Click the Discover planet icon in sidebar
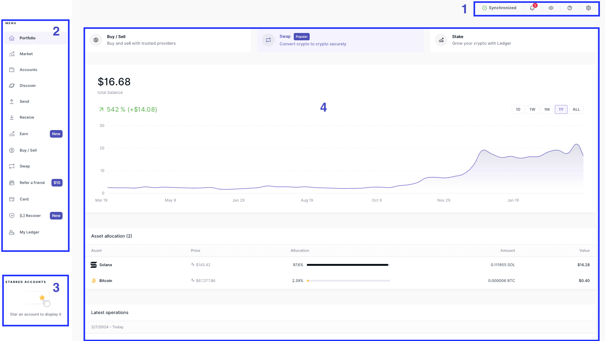The width and height of the screenshot is (605, 341). coord(12,86)
